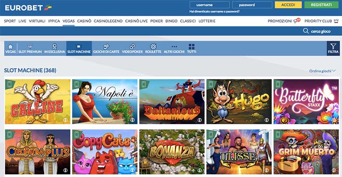342x177 pixels.
Task: Open the Classici section
Action: point(188,21)
